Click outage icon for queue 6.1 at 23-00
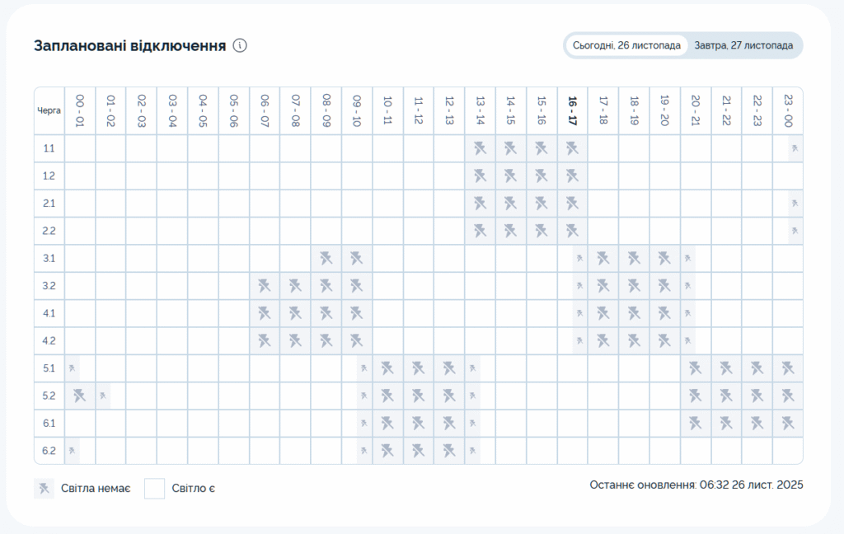The image size is (844, 534). pos(788,423)
